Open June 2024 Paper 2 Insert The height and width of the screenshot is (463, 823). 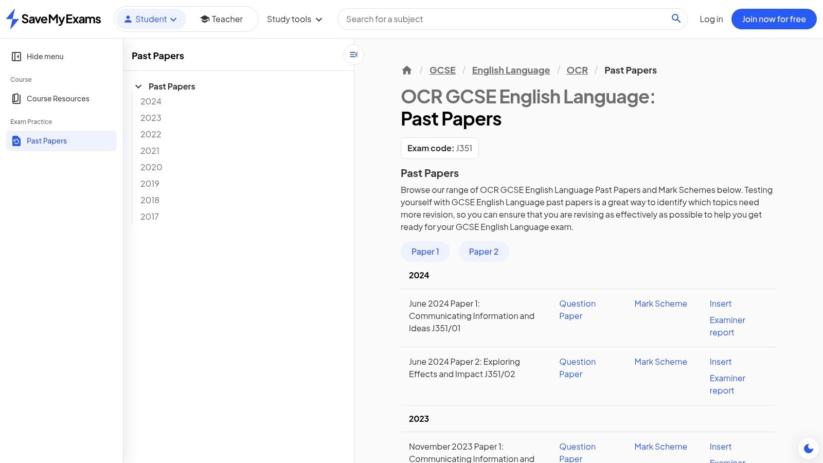[720, 362]
